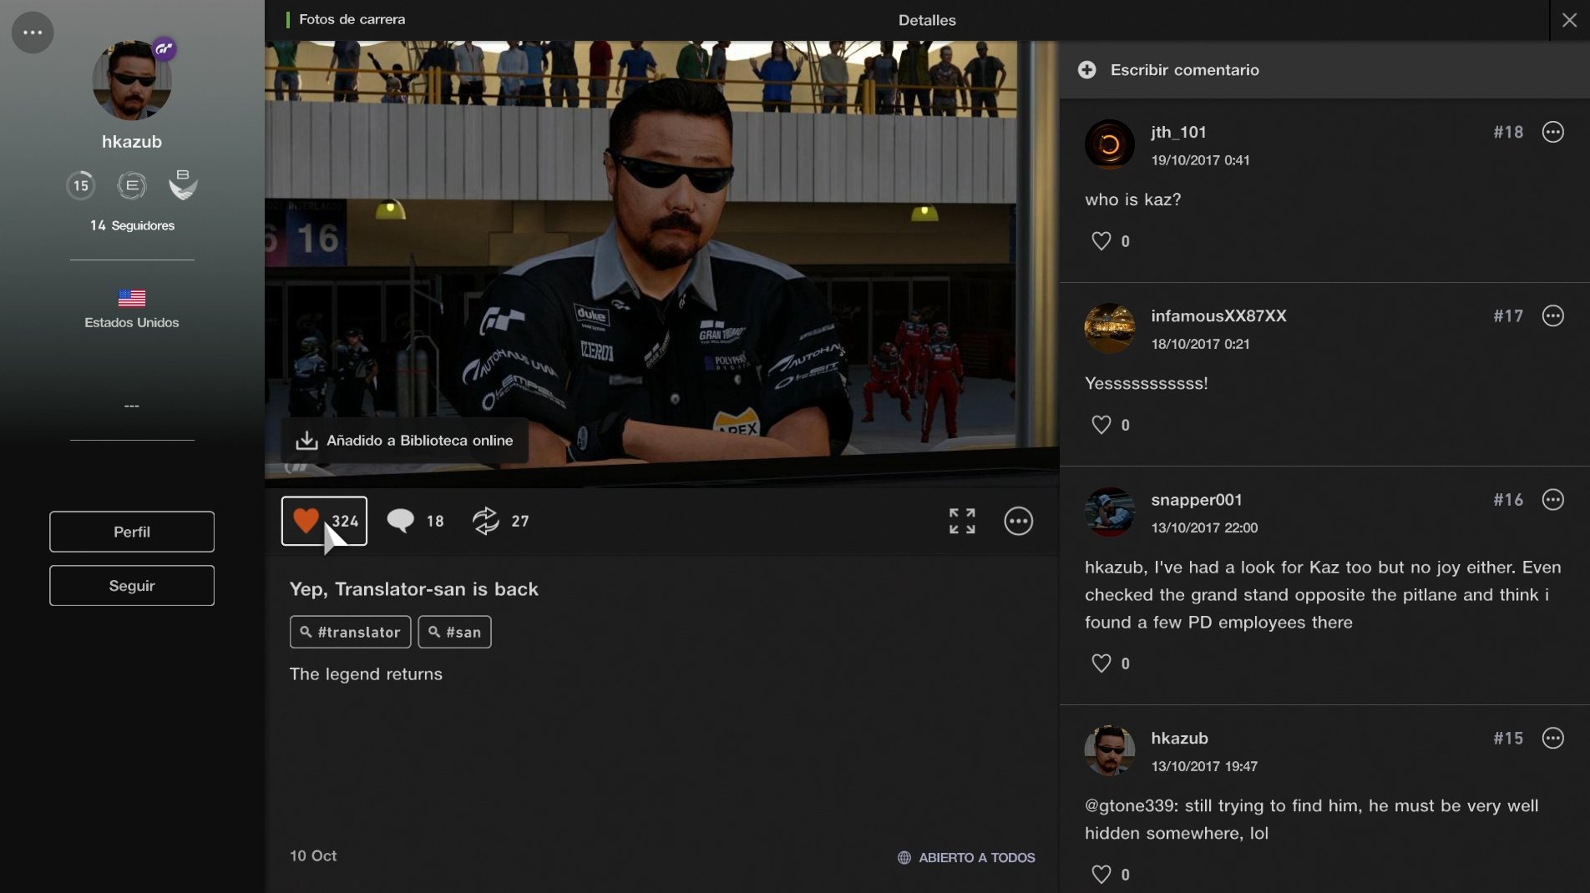The width and height of the screenshot is (1590, 893).
Task: Open options menu on comment #17
Action: (x=1553, y=315)
